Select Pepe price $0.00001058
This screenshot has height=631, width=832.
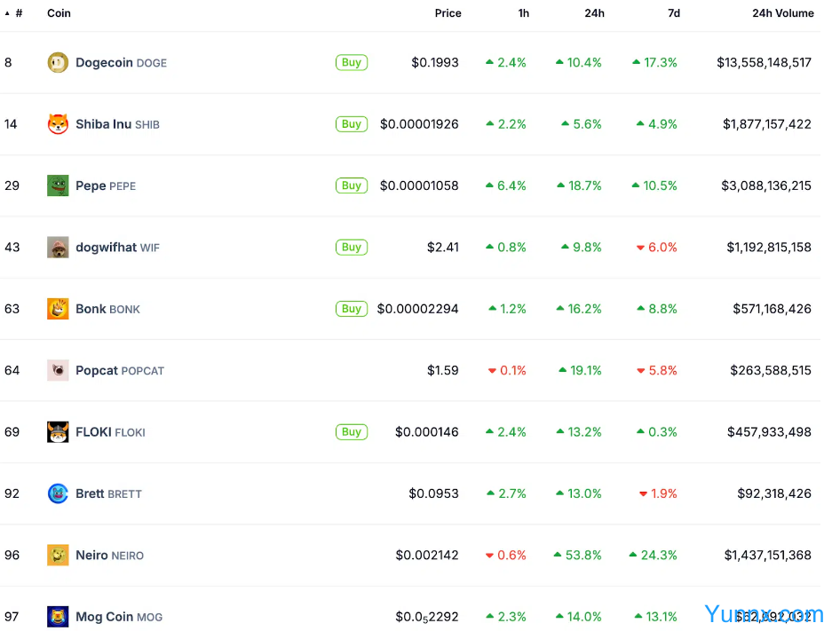click(419, 185)
